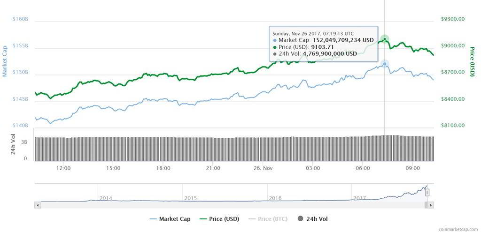Click the Price (USD) axis title

[472, 61]
